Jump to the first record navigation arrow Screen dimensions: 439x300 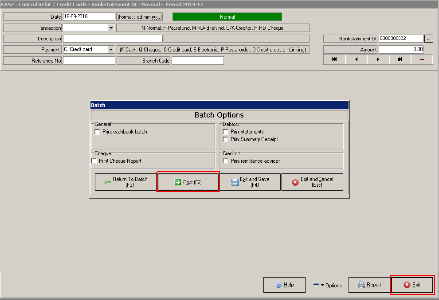(x=334, y=59)
